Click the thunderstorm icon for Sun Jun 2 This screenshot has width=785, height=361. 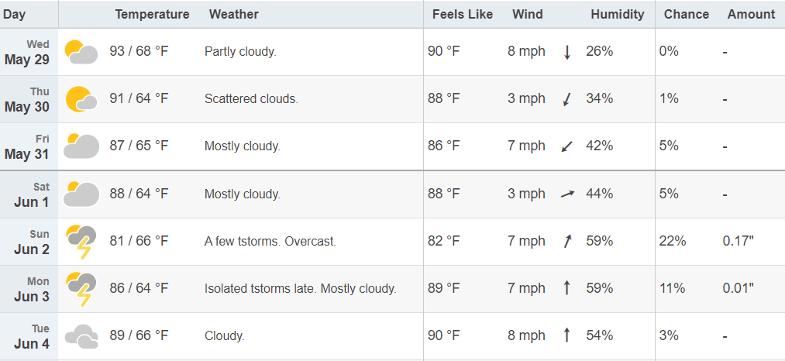(81, 242)
